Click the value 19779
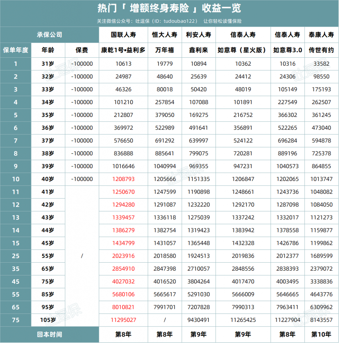Screen dimensions: 339x343 point(165,64)
